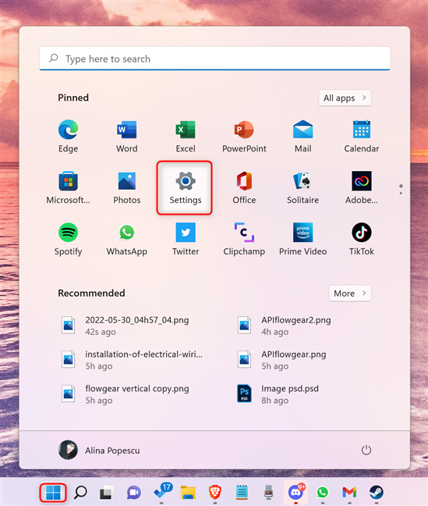Open the Mail app

click(x=302, y=136)
